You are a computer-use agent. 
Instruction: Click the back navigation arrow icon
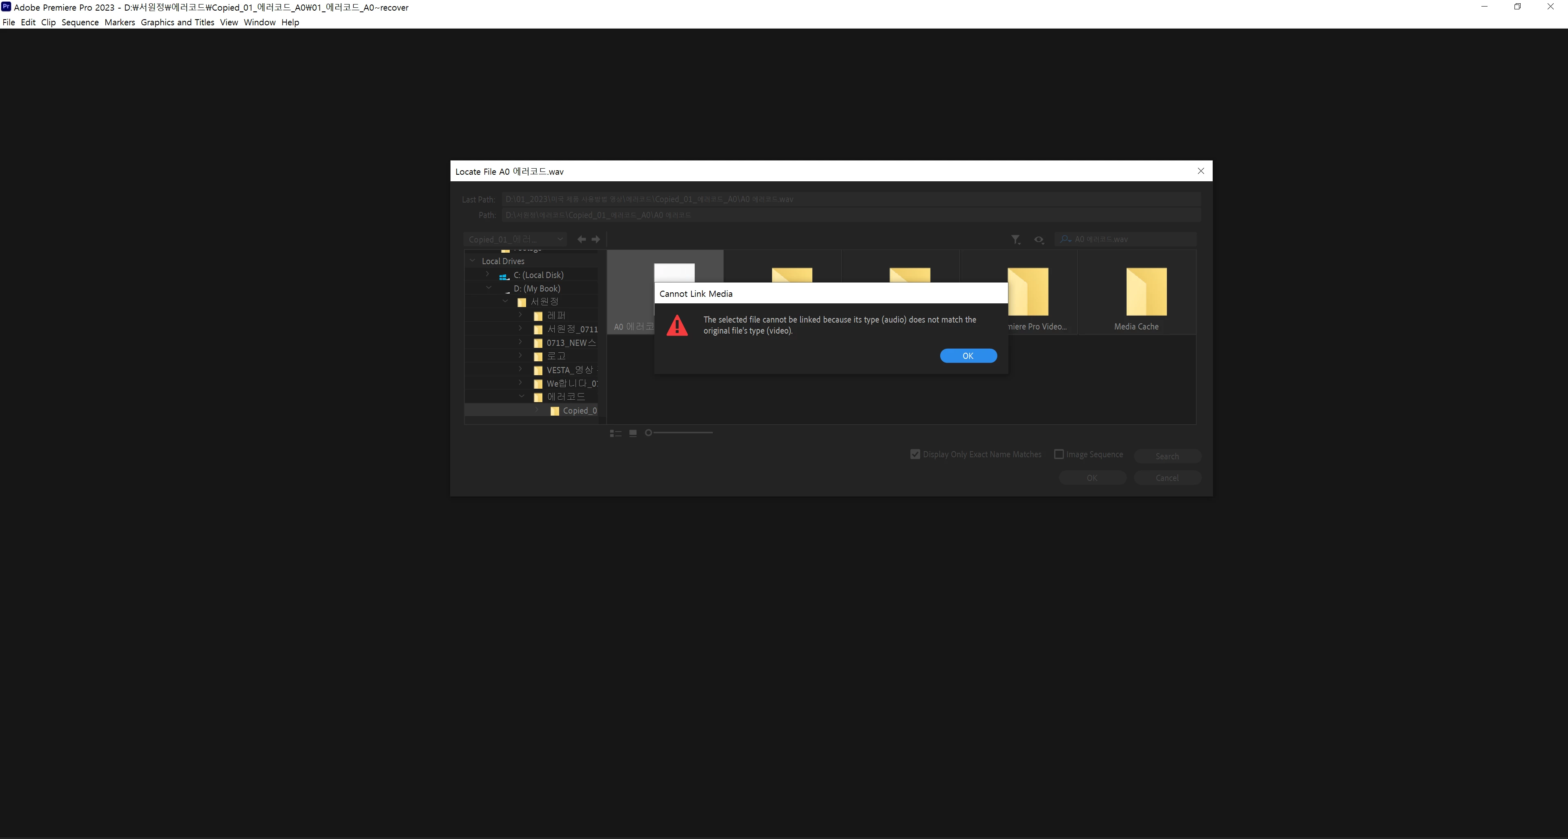581,239
